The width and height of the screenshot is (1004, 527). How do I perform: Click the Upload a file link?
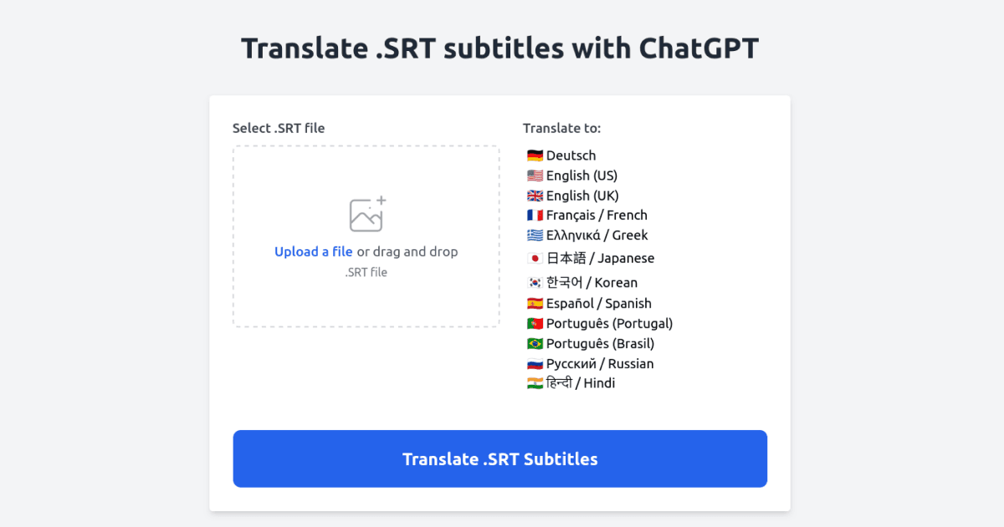[314, 252]
